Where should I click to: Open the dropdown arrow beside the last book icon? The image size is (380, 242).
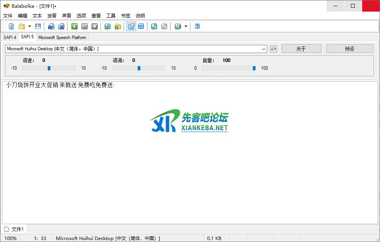click(x=186, y=26)
